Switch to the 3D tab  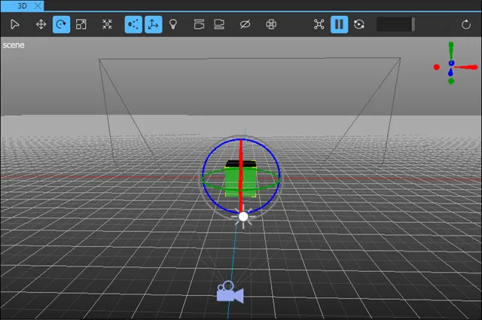click(x=21, y=5)
